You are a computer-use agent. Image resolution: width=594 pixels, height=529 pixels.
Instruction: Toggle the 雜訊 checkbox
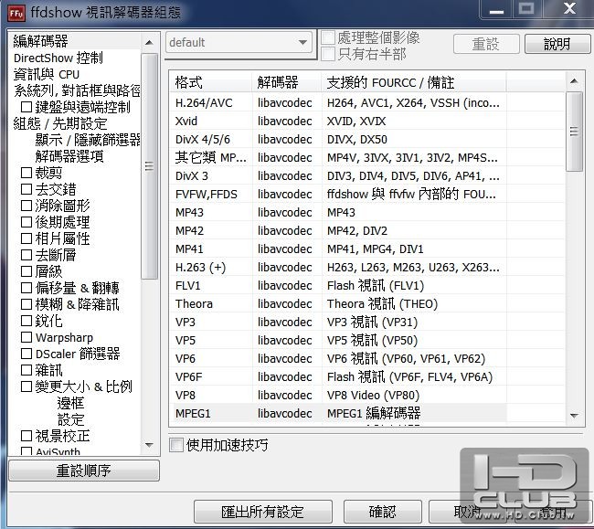click(27, 370)
